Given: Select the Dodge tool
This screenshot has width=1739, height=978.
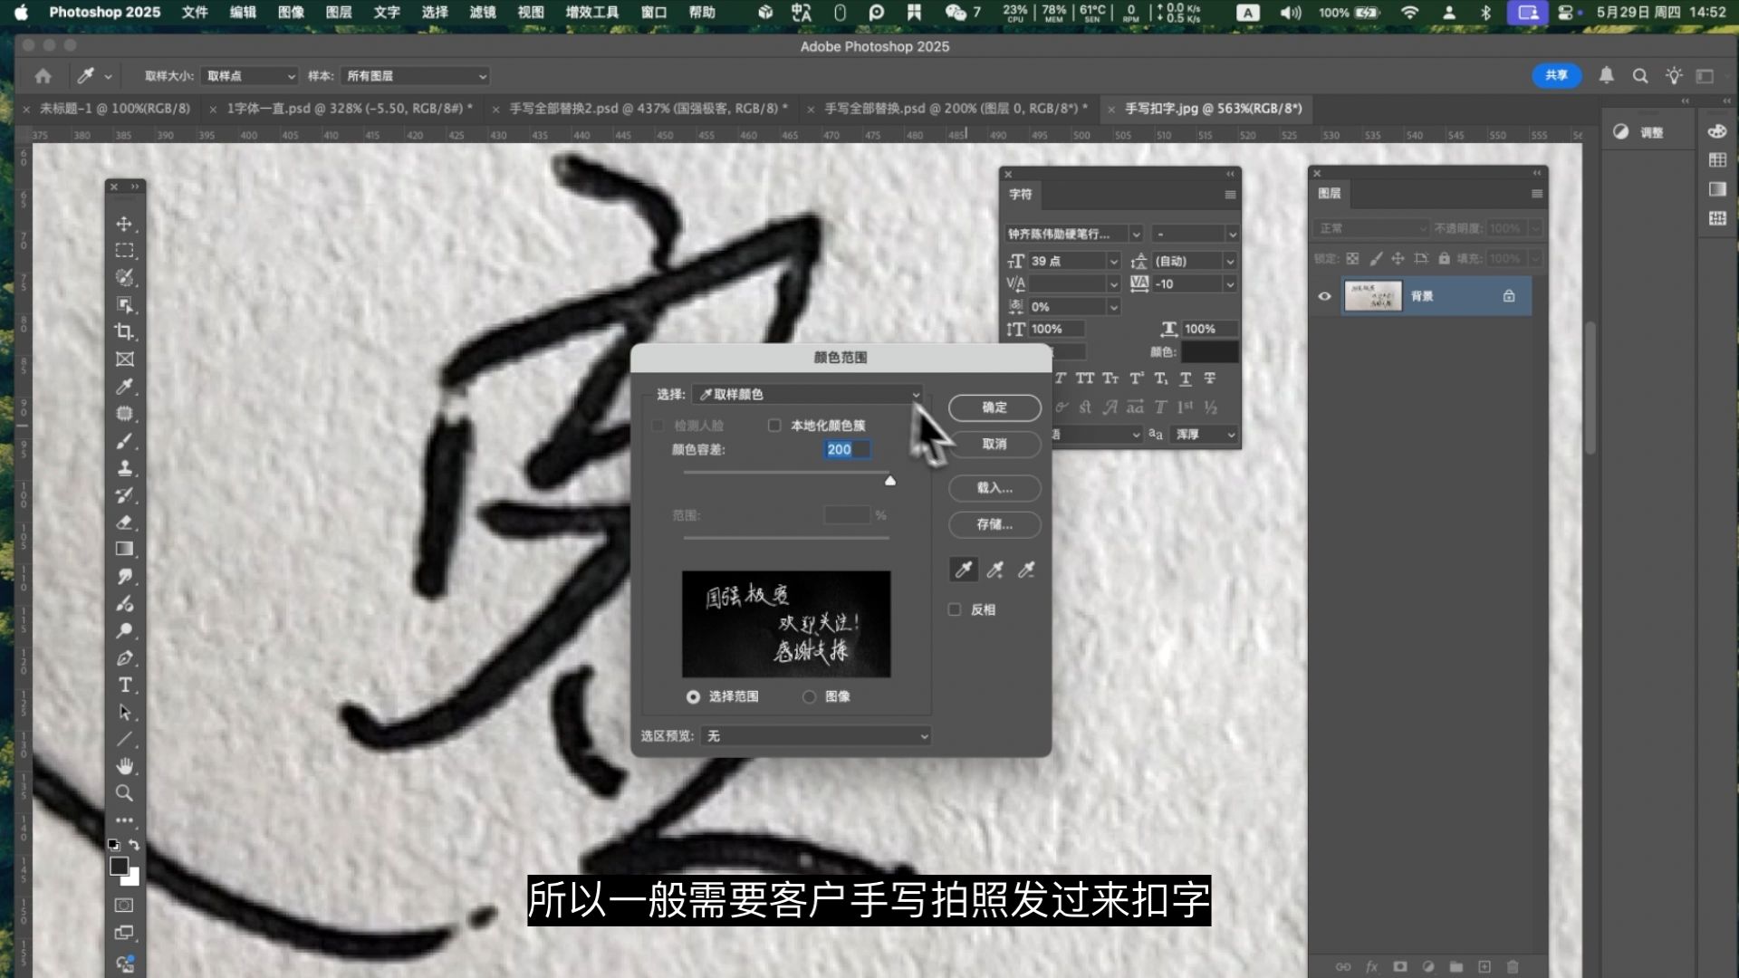Looking at the screenshot, I should point(124,631).
